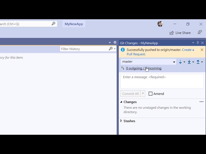Expand the Stashes section
The image size is (206, 154).
click(121, 121)
